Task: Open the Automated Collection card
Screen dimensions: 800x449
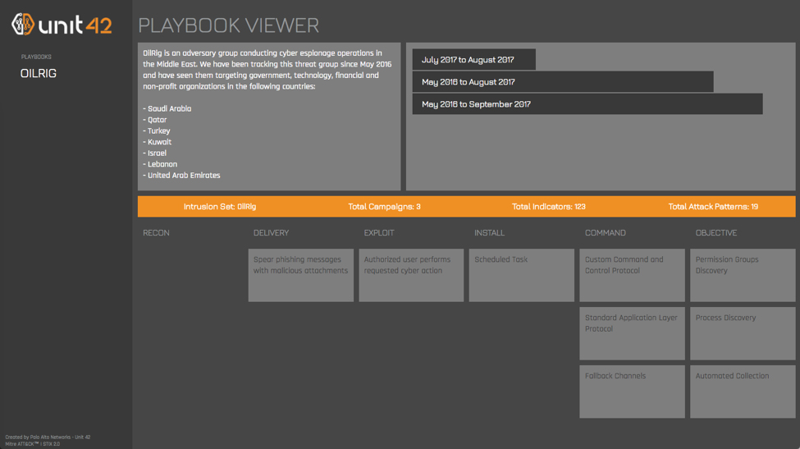Action: click(743, 392)
